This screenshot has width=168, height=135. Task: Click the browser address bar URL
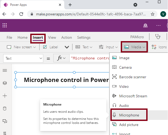click(x=91, y=14)
